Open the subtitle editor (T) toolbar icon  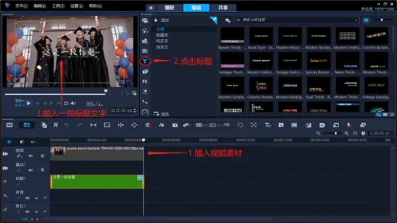268,125
